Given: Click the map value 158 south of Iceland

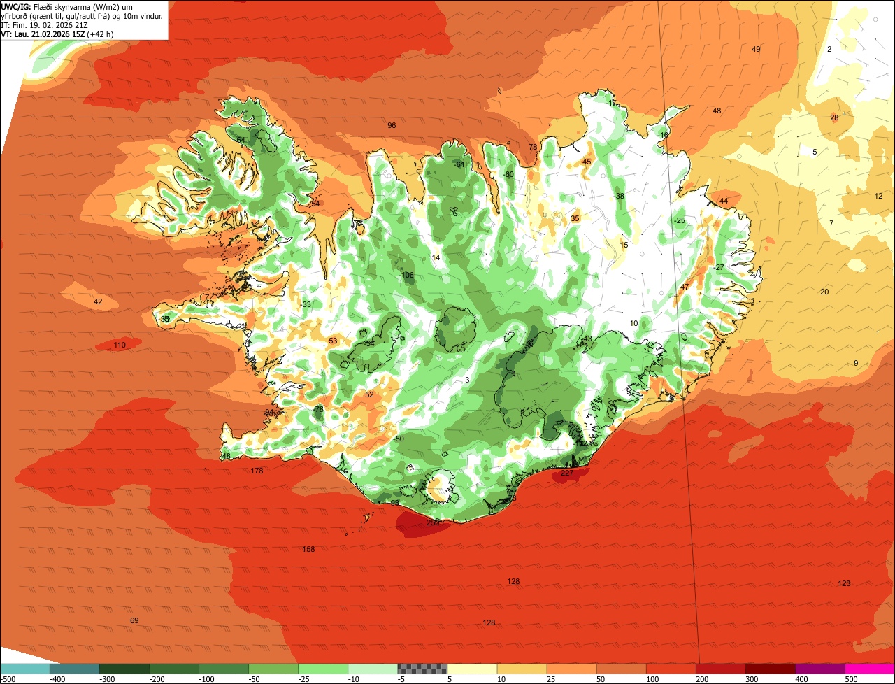Looking at the screenshot, I should click(308, 549).
